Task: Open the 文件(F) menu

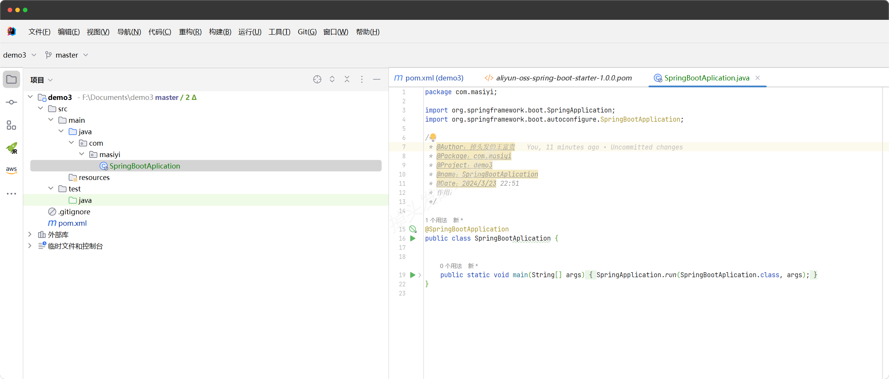Action: (x=40, y=32)
